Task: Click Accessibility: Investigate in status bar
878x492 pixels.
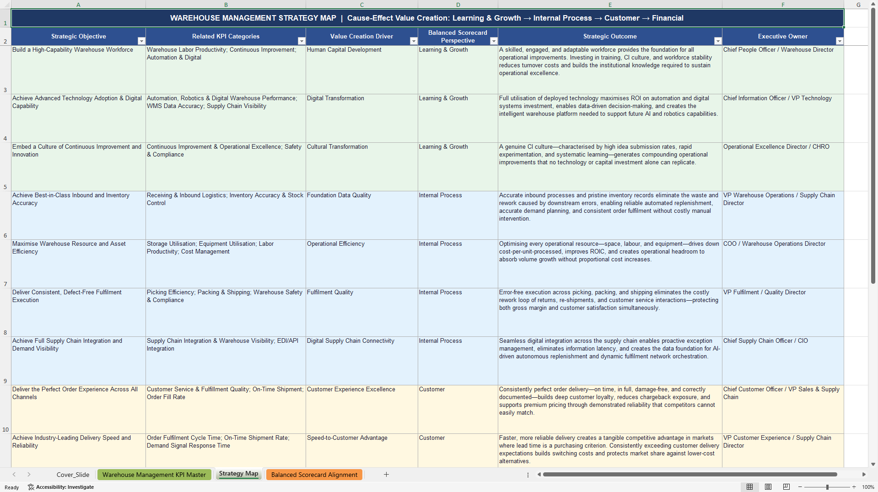Action: (x=61, y=487)
